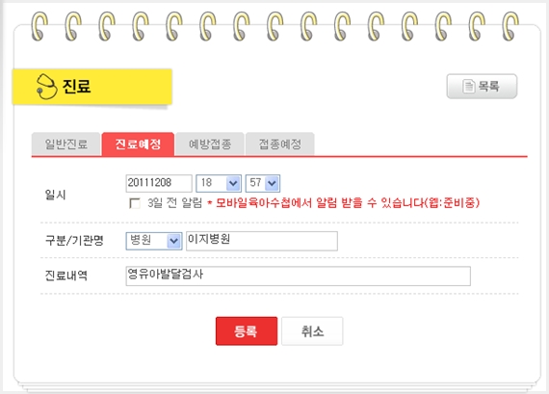Click the yellow 진료 header banner

(92, 87)
